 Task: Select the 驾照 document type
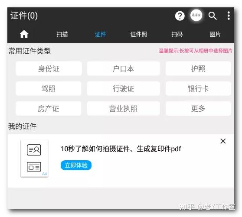pyautogui.click(x=48, y=88)
